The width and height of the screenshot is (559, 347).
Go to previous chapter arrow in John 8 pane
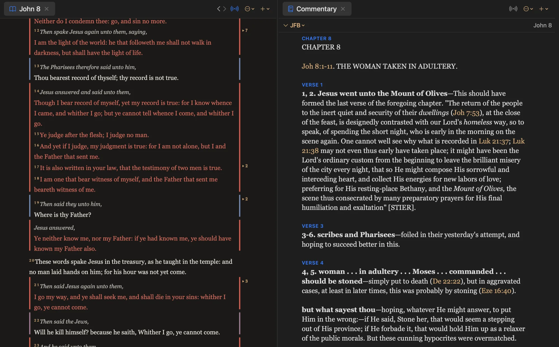point(219,9)
